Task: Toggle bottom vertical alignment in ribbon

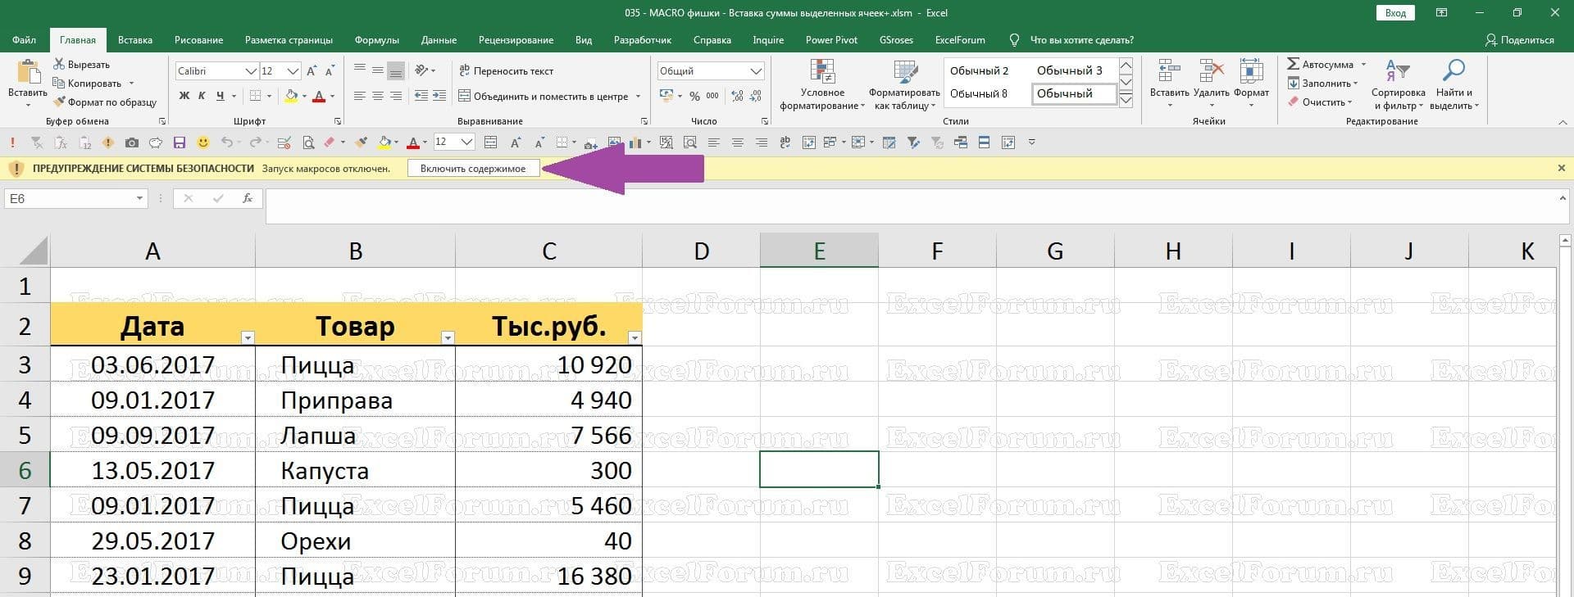Action: pos(396,71)
